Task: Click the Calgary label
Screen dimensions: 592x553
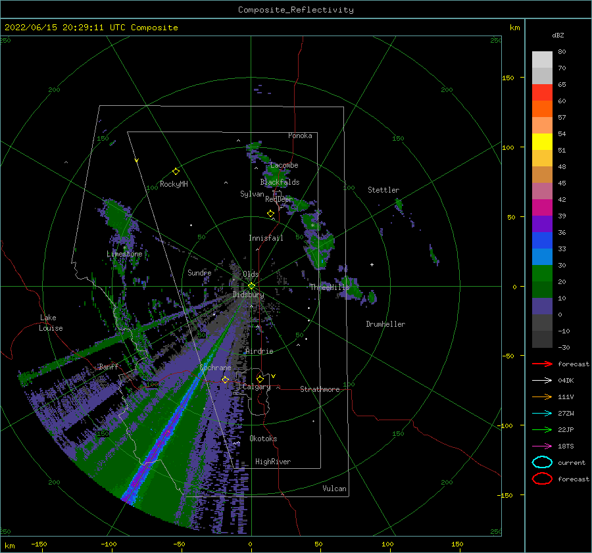Action: click(257, 387)
